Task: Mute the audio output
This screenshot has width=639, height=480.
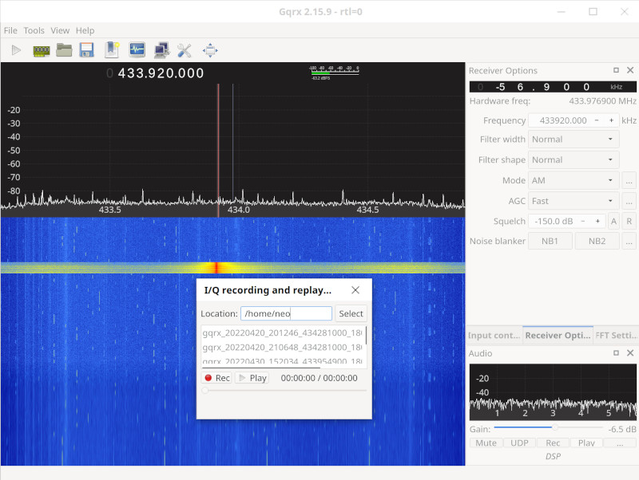Action: point(486,443)
